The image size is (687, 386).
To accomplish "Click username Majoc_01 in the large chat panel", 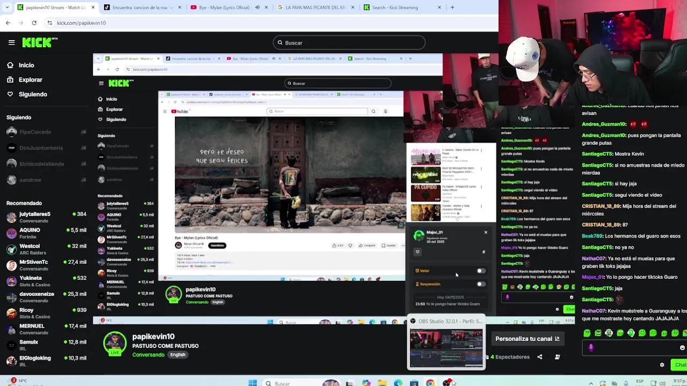I will [x=593, y=277].
